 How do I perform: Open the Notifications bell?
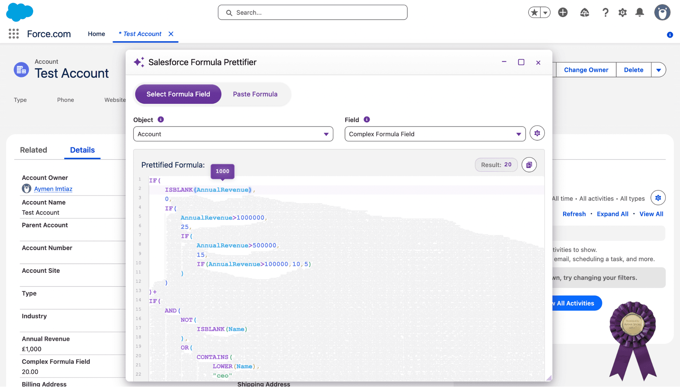tap(640, 13)
